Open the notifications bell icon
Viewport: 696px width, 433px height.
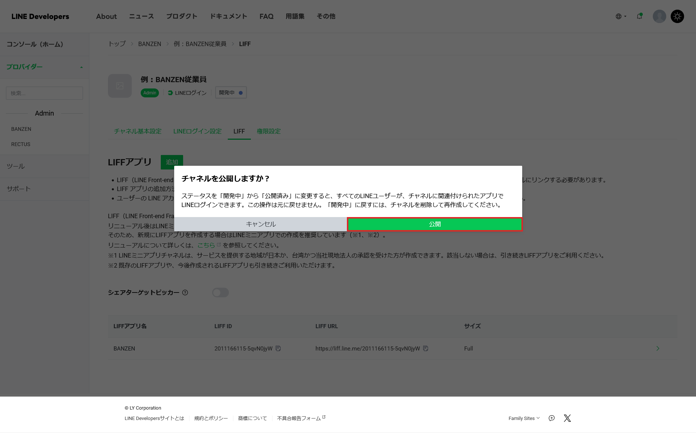[x=639, y=16]
